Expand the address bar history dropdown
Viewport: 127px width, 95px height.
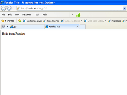point(124,8)
